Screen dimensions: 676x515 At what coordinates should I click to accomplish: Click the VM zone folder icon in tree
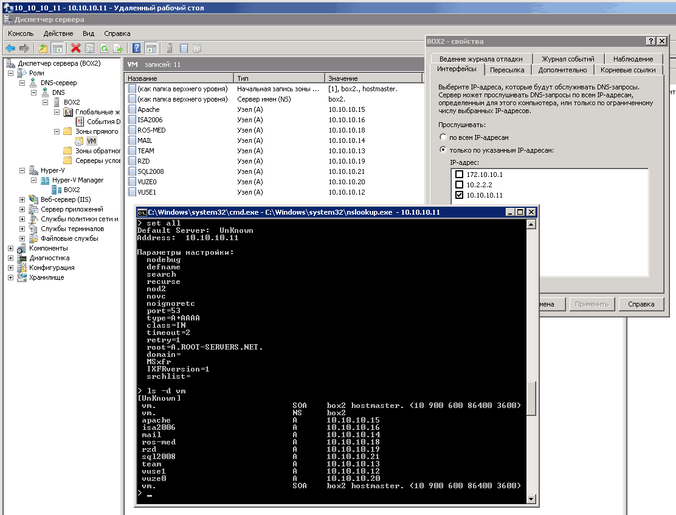click(x=79, y=141)
